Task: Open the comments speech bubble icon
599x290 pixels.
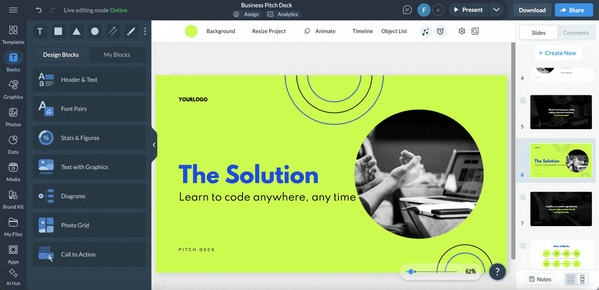Action: (408, 10)
